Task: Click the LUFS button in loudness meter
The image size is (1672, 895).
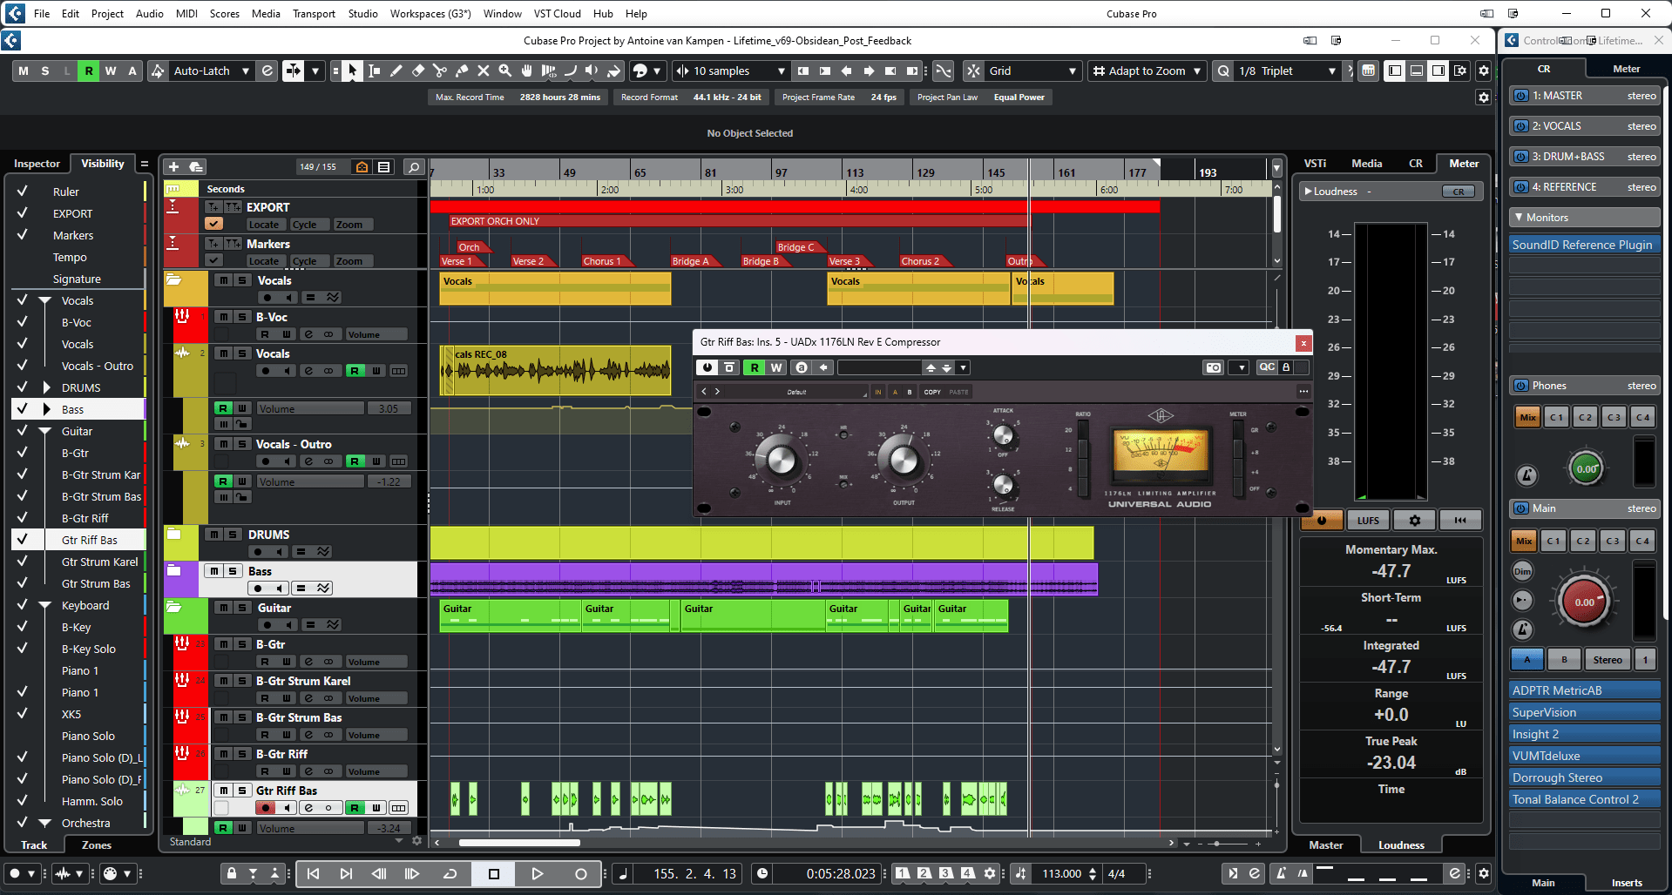Action: [1368, 520]
